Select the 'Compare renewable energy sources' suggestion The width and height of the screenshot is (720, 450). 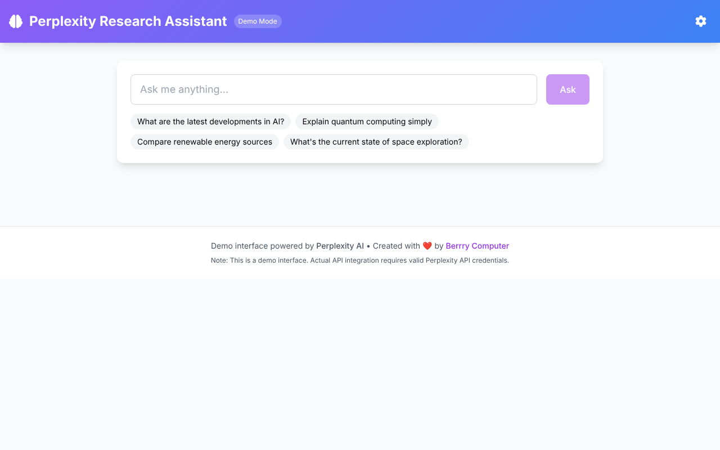(204, 142)
